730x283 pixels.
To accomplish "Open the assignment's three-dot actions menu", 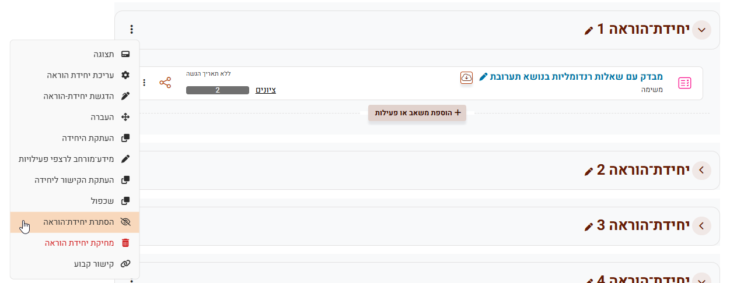I will pos(145,83).
